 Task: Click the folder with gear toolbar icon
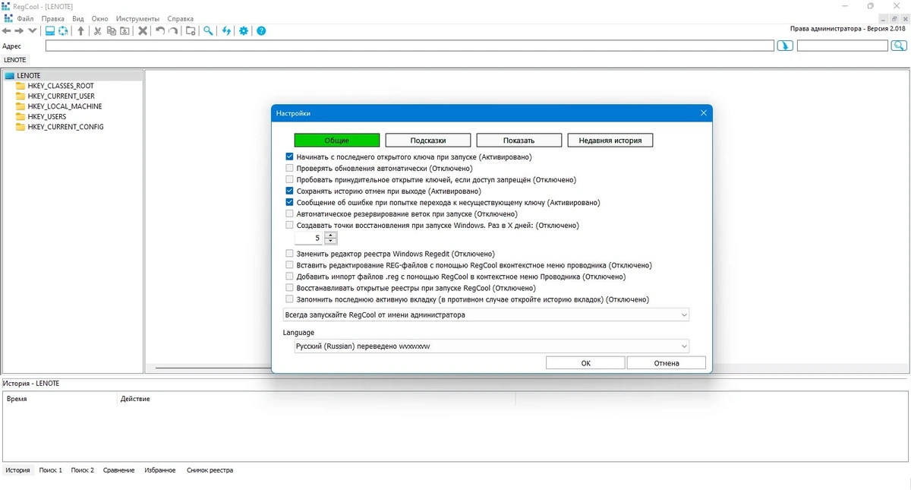[191, 31]
